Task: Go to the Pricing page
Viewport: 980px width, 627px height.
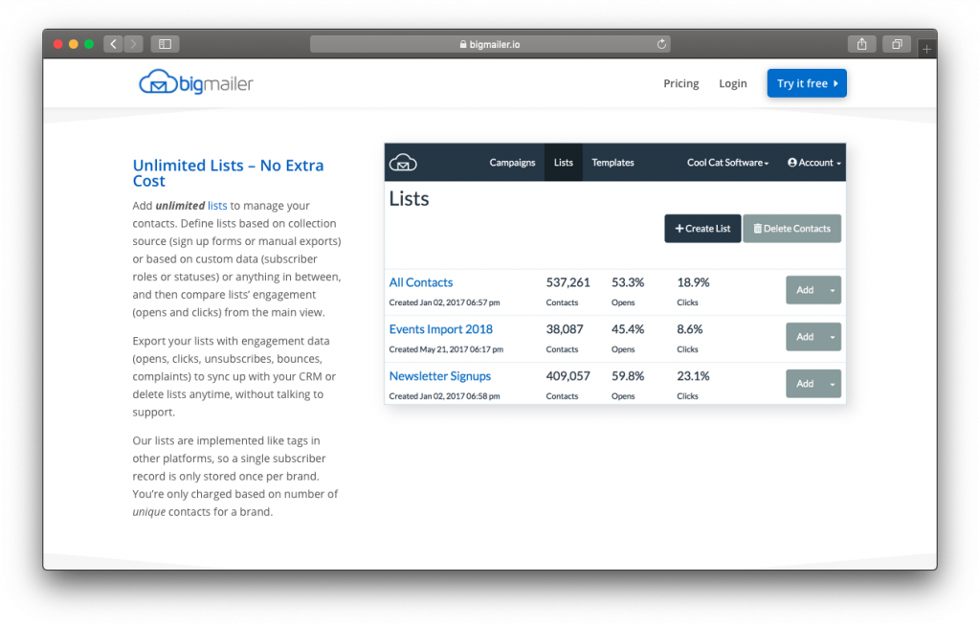Action: tap(680, 83)
